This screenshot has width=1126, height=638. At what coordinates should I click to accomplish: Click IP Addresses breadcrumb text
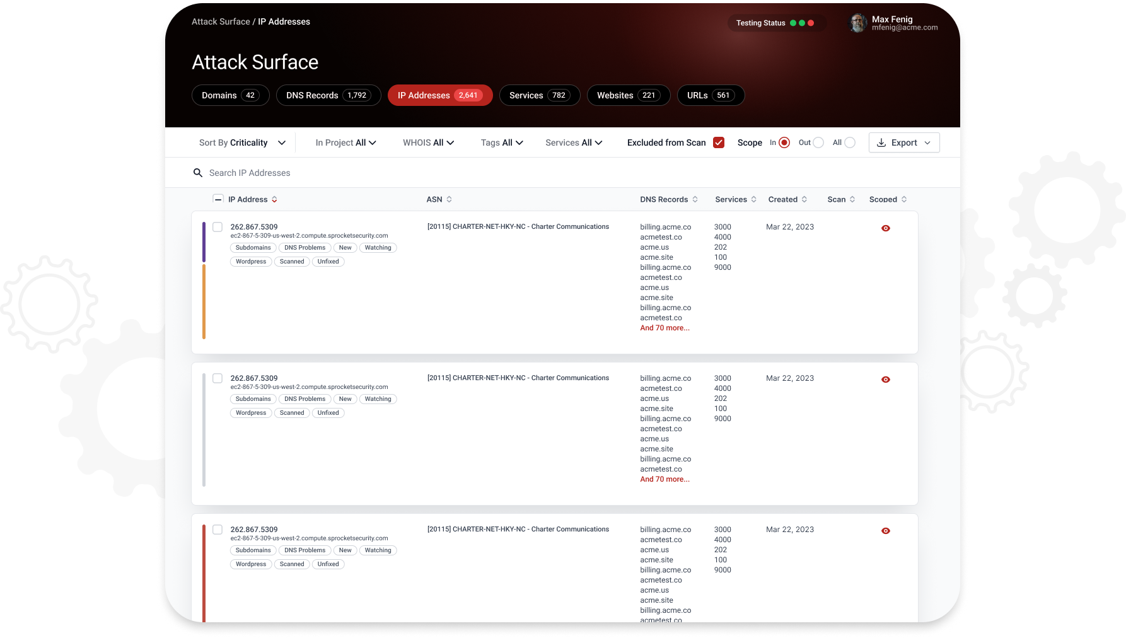284,21
